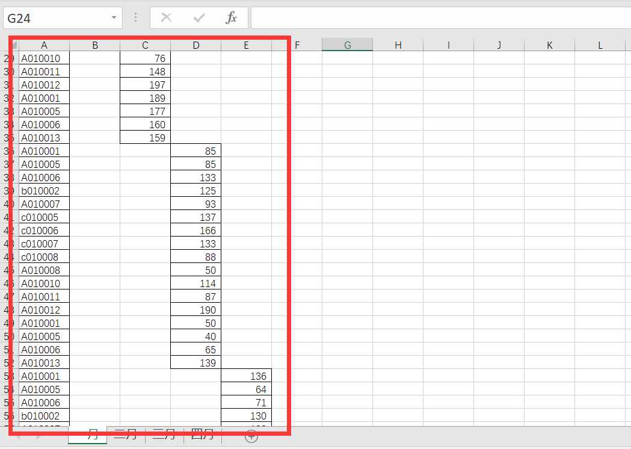Click into the formula bar input area
The image size is (631, 449).
[441, 17]
